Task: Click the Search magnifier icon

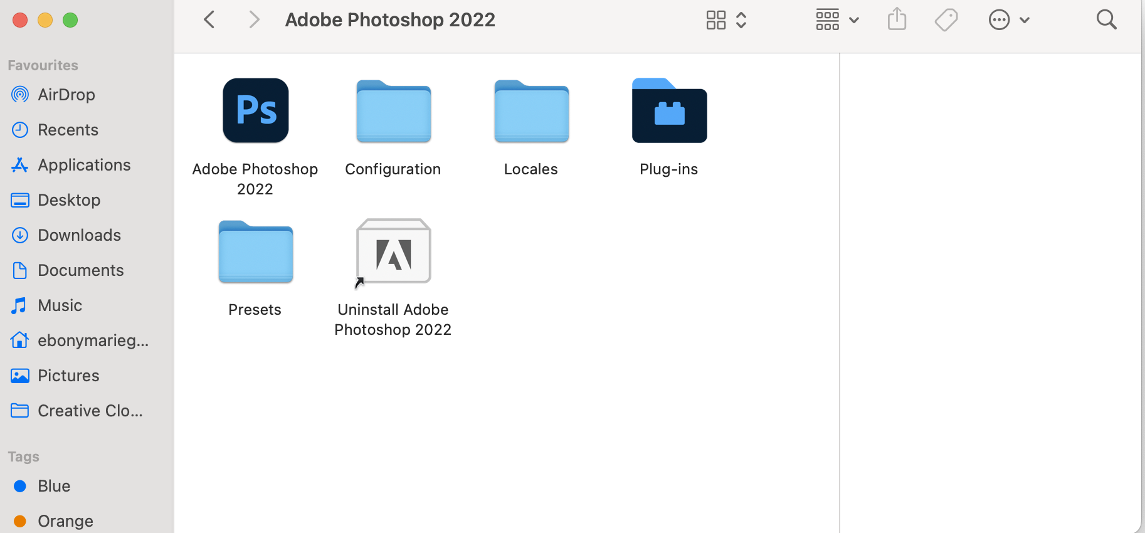Action: [x=1107, y=20]
